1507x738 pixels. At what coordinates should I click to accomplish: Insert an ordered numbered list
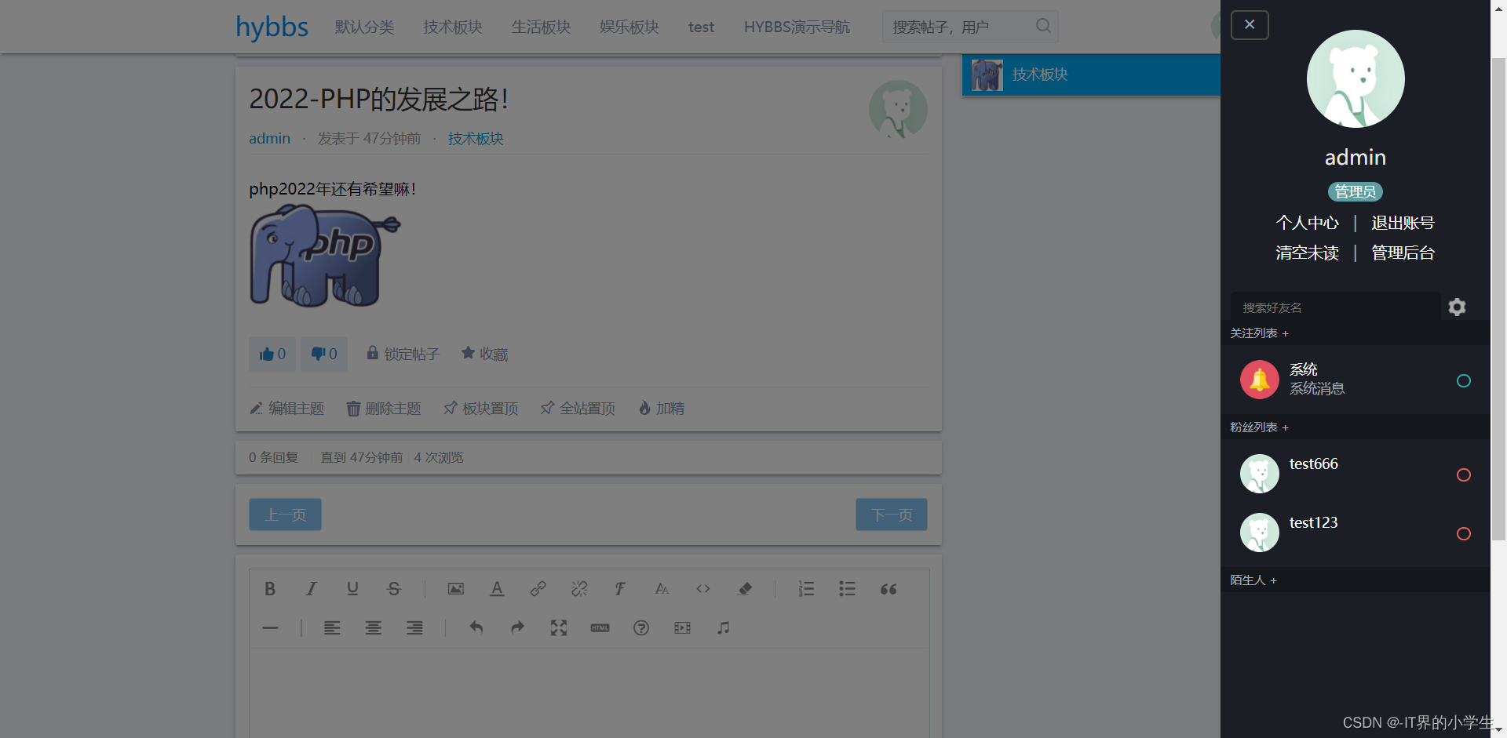(x=806, y=589)
